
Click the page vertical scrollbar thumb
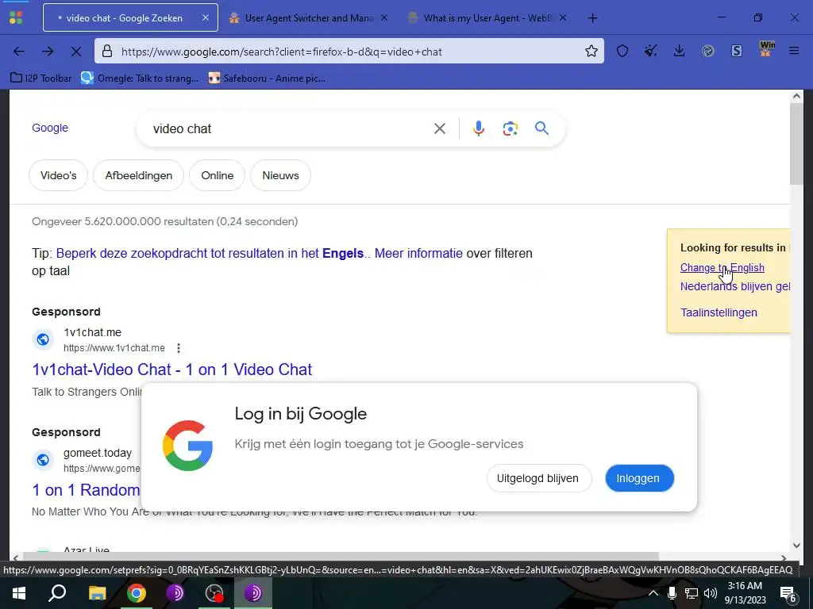(796, 144)
